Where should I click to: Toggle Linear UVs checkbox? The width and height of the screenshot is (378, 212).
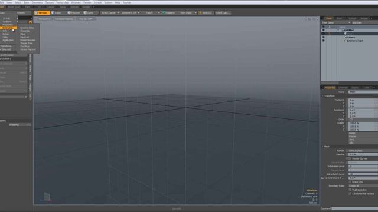350,182
